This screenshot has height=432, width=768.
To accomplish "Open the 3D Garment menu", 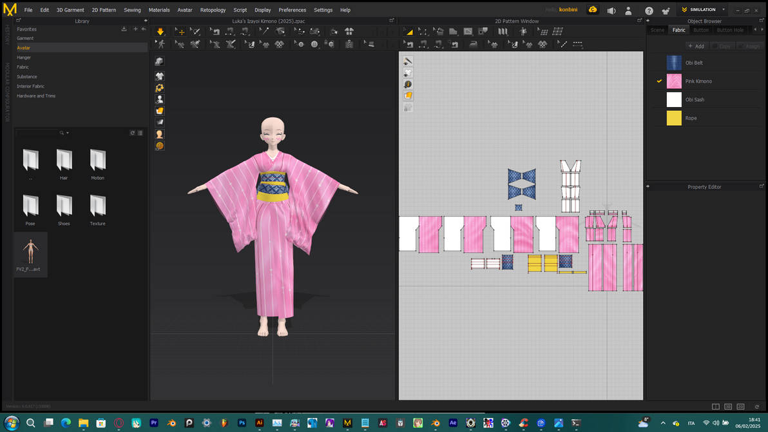I will (x=70, y=10).
